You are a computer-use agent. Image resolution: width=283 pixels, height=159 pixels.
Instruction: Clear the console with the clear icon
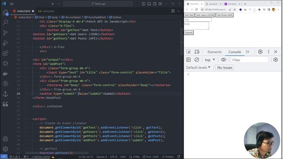(197, 60)
